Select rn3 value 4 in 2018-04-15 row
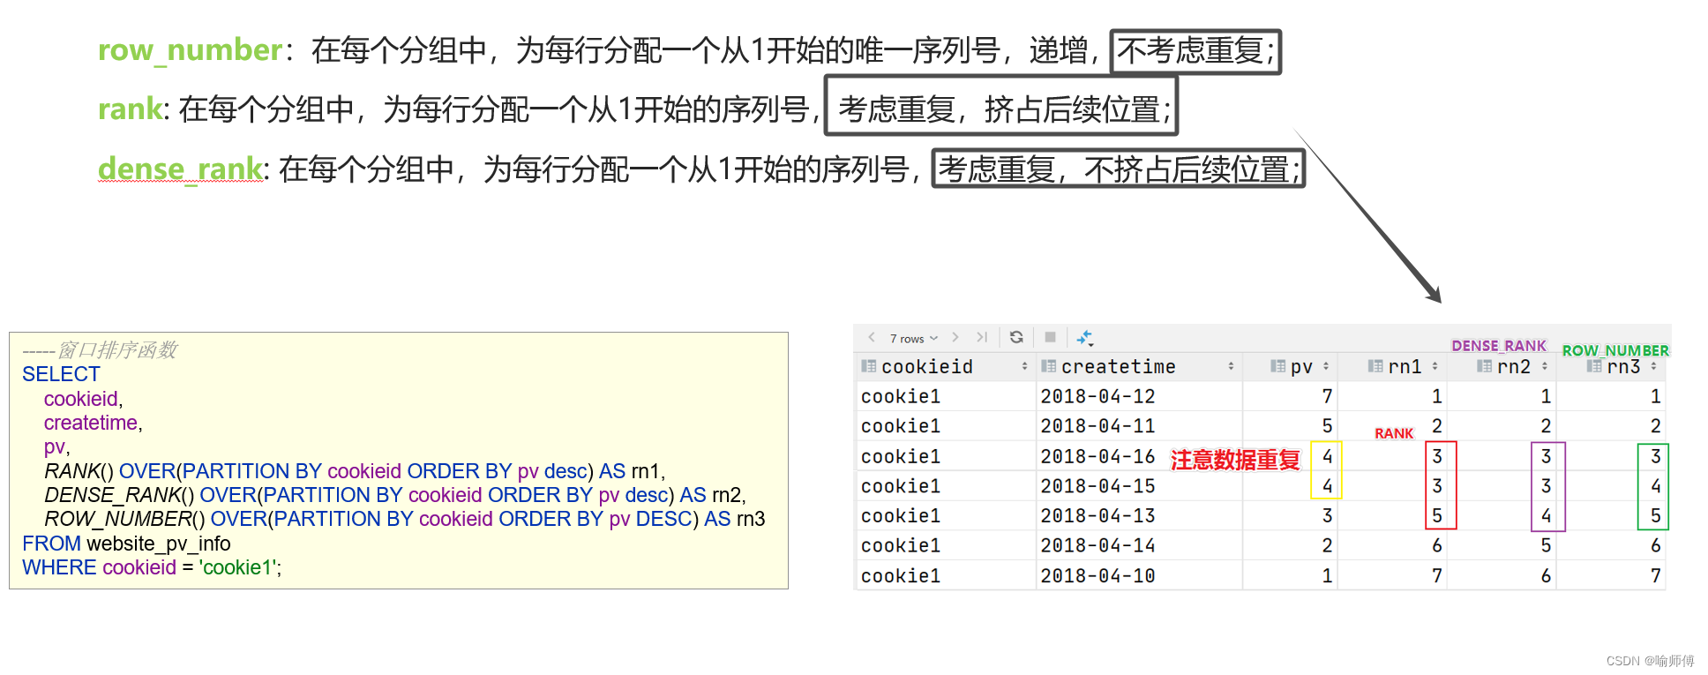 click(1656, 486)
